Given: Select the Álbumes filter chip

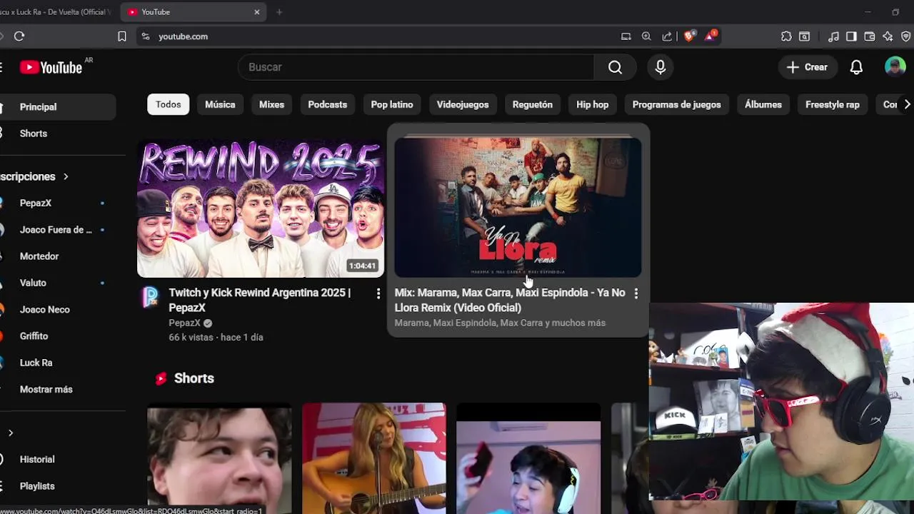Looking at the screenshot, I should (763, 104).
